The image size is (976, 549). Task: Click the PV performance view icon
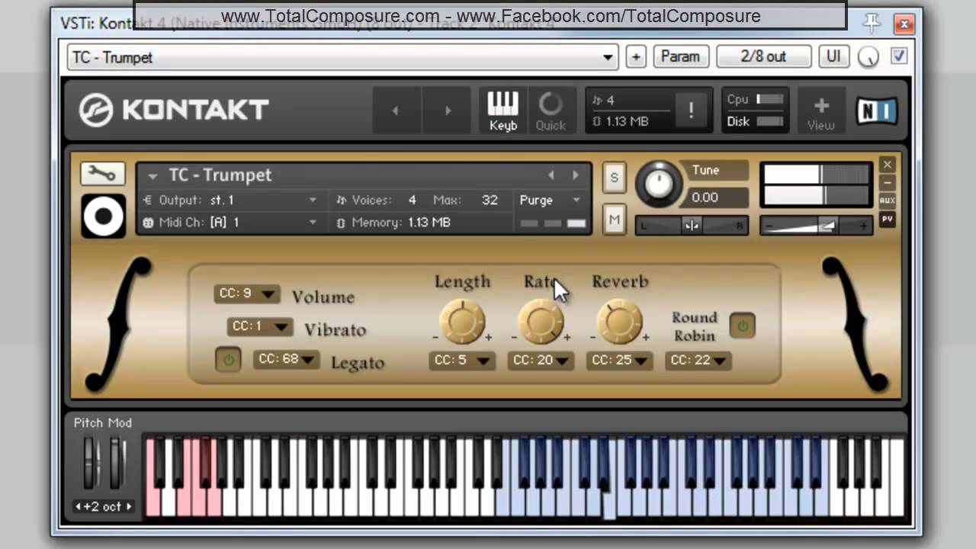coord(887,220)
